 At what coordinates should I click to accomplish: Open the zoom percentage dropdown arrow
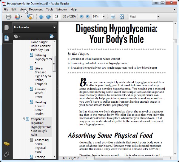104,17
